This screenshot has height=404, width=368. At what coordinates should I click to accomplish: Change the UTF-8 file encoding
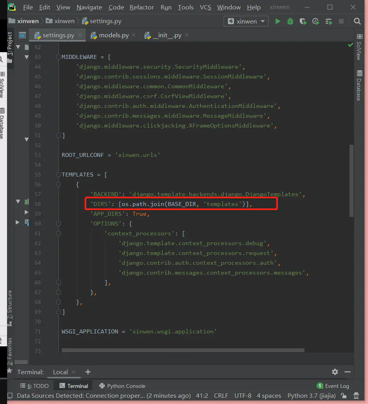click(x=243, y=395)
